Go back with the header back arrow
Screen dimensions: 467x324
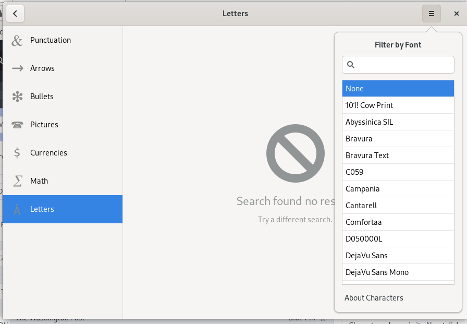click(x=15, y=14)
